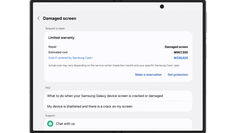
Task: Click the 'Estimated cost' label
Action: pyautogui.click(x=58, y=52)
